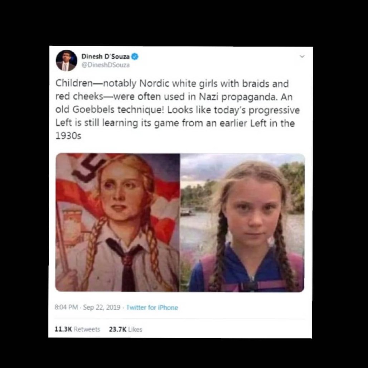This screenshot has height=368, width=368.
Task: Follow the Twitter for iPhone link
Action: click(x=152, y=308)
